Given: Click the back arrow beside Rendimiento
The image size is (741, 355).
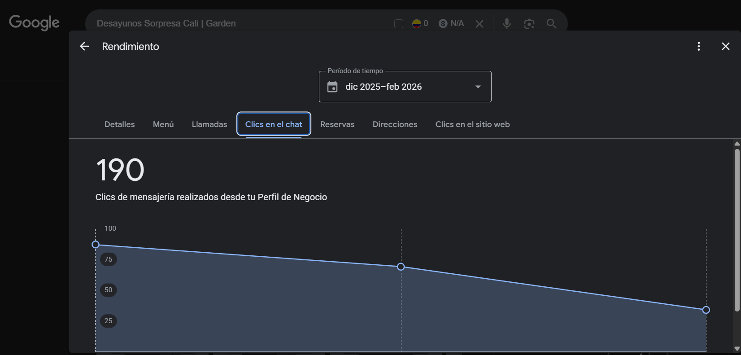Looking at the screenshot, I should 84,46.
